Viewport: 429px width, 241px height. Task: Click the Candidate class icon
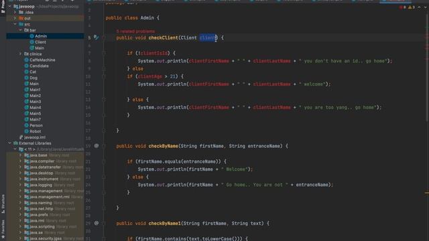tap(27, 66)
